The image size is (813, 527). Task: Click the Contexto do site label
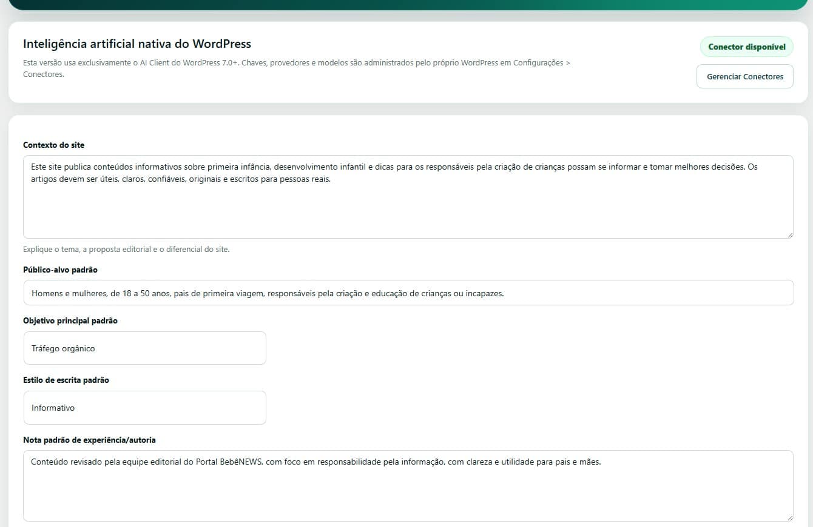pyautogui.click(x=54, y=145)
